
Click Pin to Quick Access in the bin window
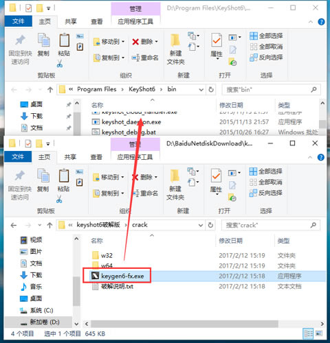(20, 49)
